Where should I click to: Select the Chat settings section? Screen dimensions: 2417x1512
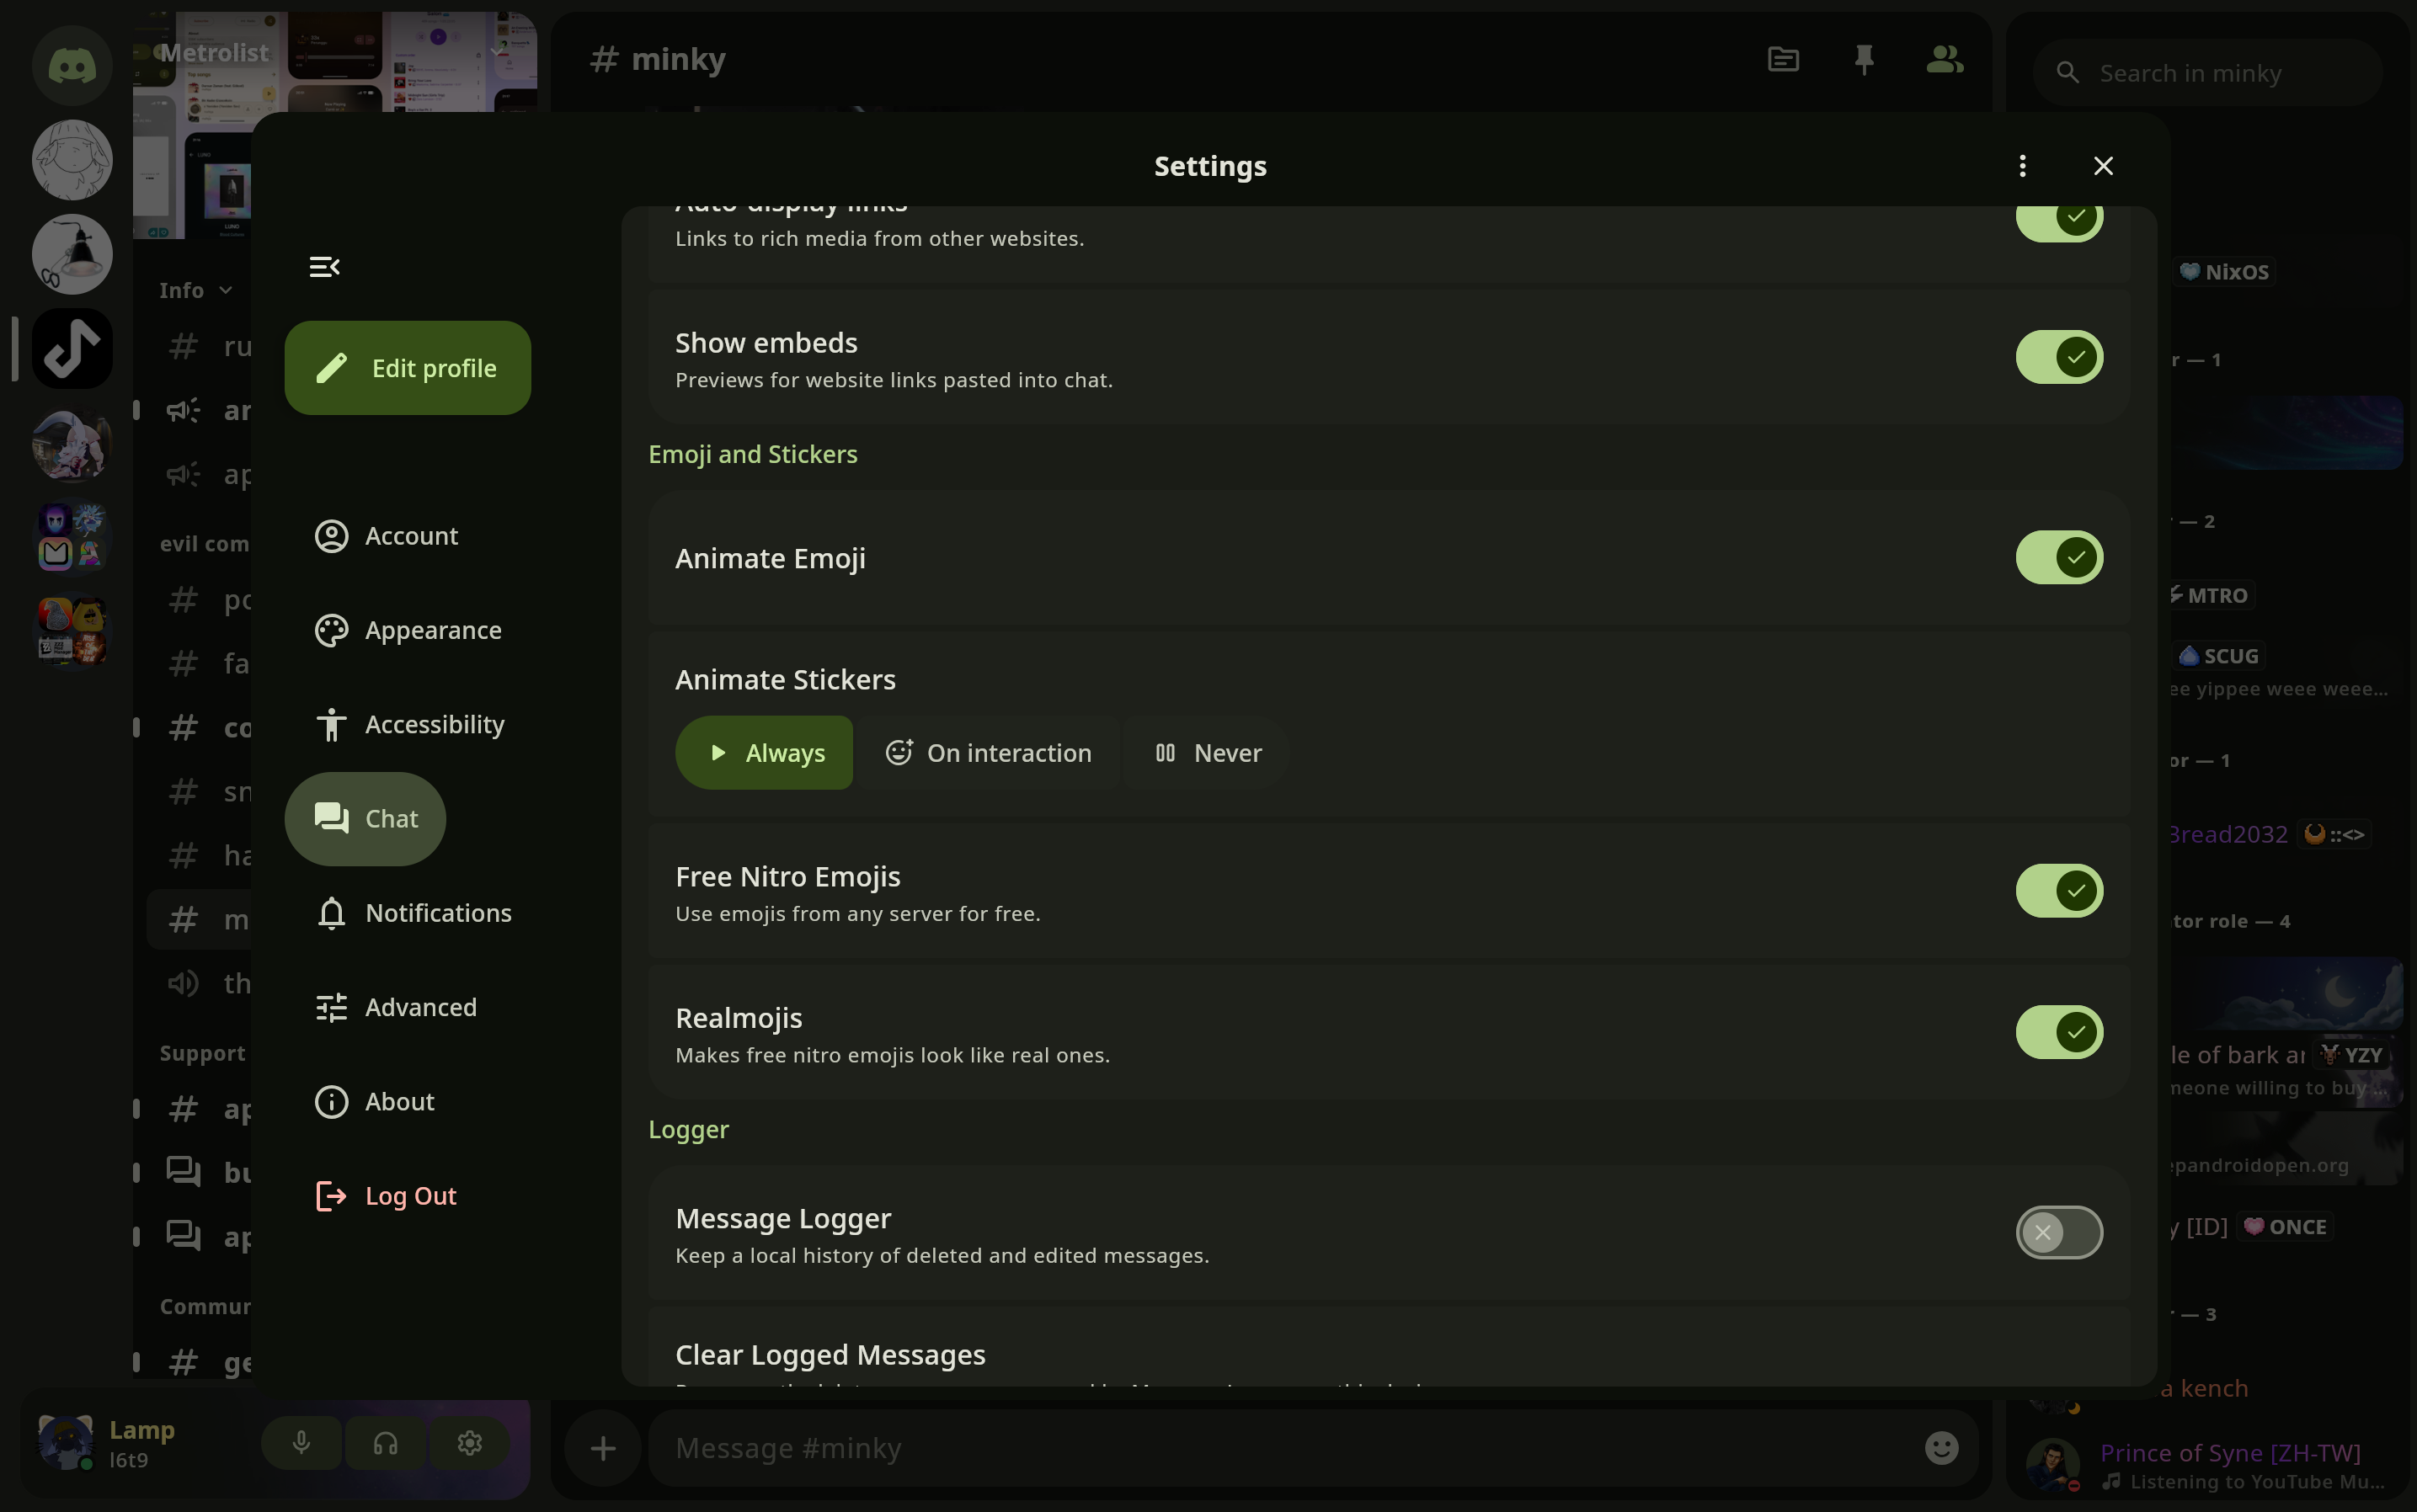point(365,819)
